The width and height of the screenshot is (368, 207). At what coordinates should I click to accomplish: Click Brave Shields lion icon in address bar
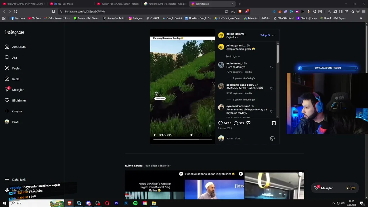240,11
